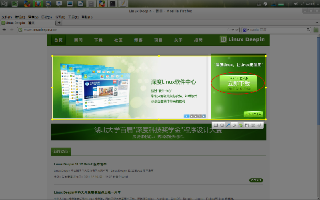This screenshot has height=200, width=320.
Task: Go back with the Firefox back arrow
Action: (x=4, y=30)
